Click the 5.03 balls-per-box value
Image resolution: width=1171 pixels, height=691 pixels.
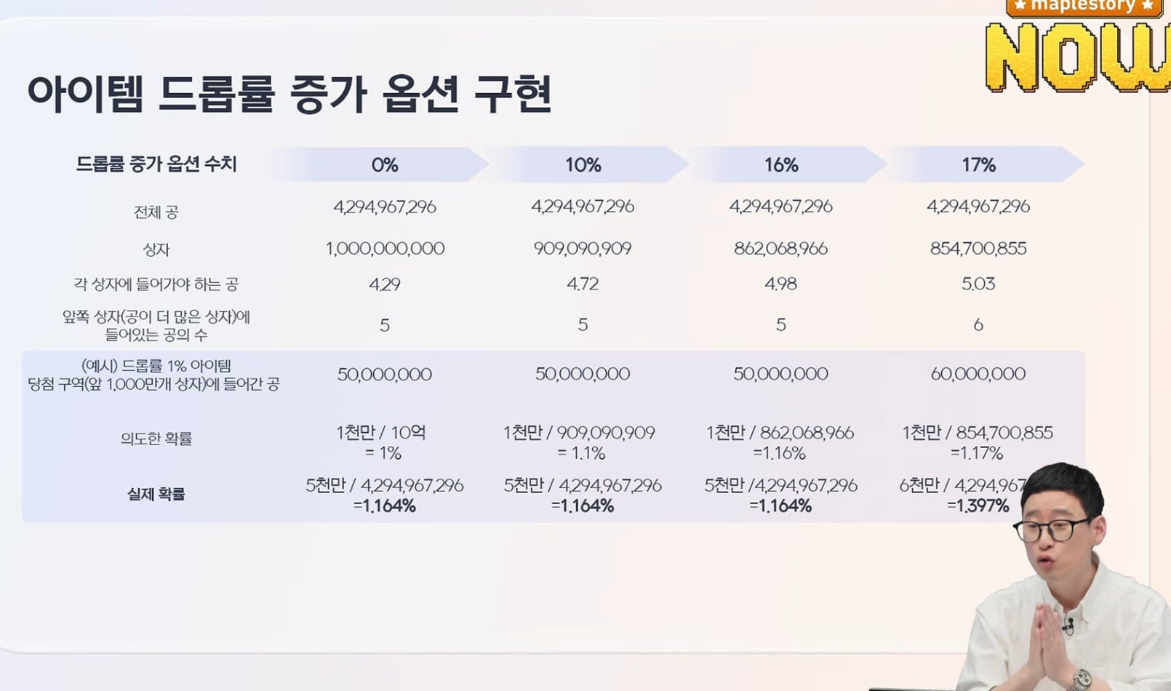tap(978, 284)
